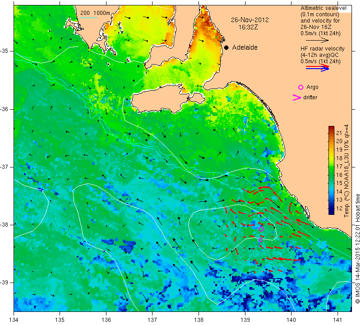Click the 200 1000m depth contour label
The image size is (361, 325).
pos(95,13)
